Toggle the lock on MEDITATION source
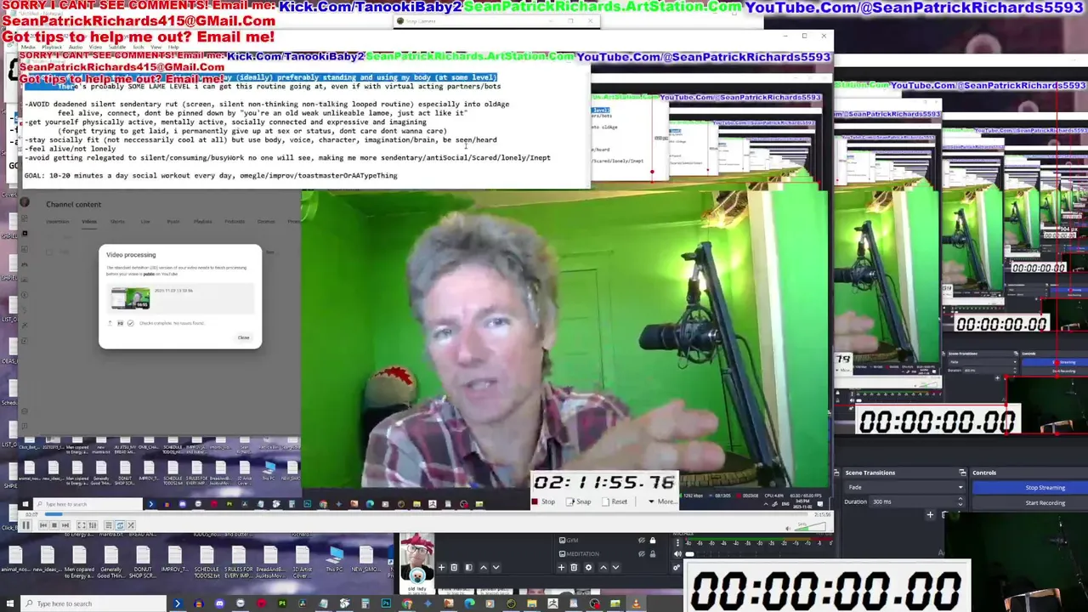This screenshot has width=1088, height=612. point(653,554)
